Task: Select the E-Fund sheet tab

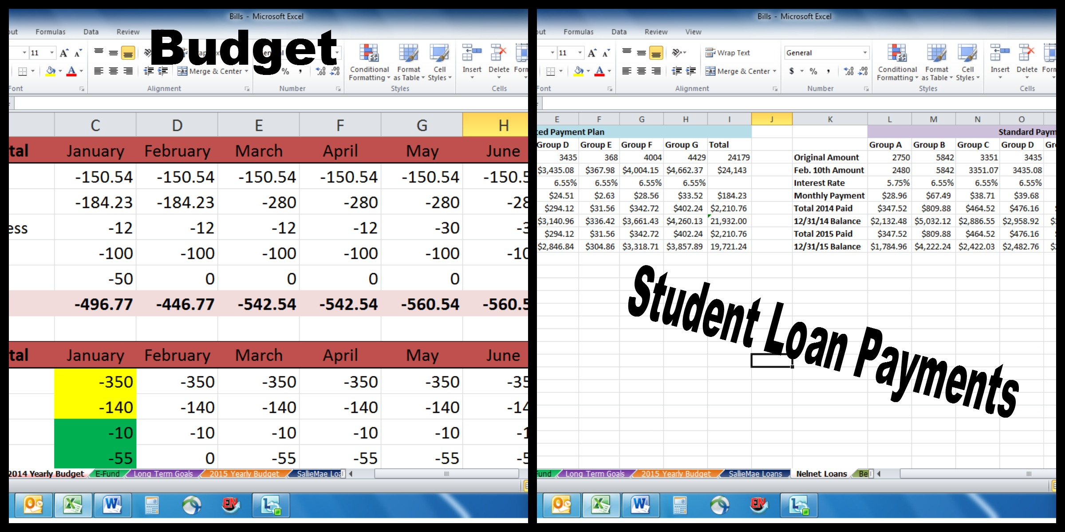Action: (107, 474)
